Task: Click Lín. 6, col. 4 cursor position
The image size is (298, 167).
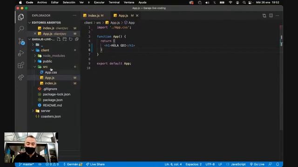Action: [173, 164]
